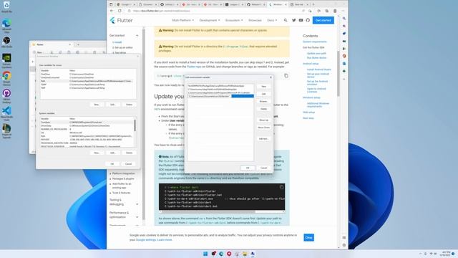Screen dimensions: 458x258
Task: Click the Flutter logo in site header
Action: point(121,20)
